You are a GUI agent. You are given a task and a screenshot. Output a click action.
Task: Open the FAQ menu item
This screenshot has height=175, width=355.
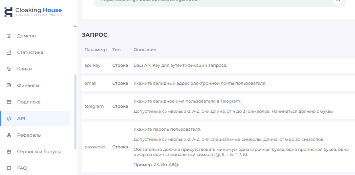pos(22,168)
